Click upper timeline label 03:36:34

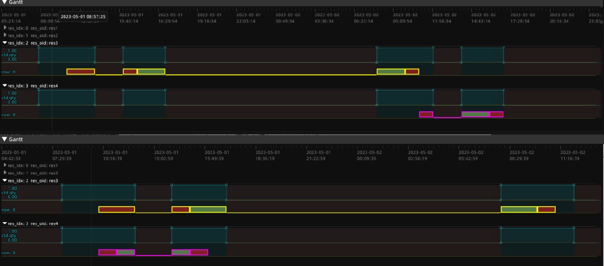(x=325, y=22)
